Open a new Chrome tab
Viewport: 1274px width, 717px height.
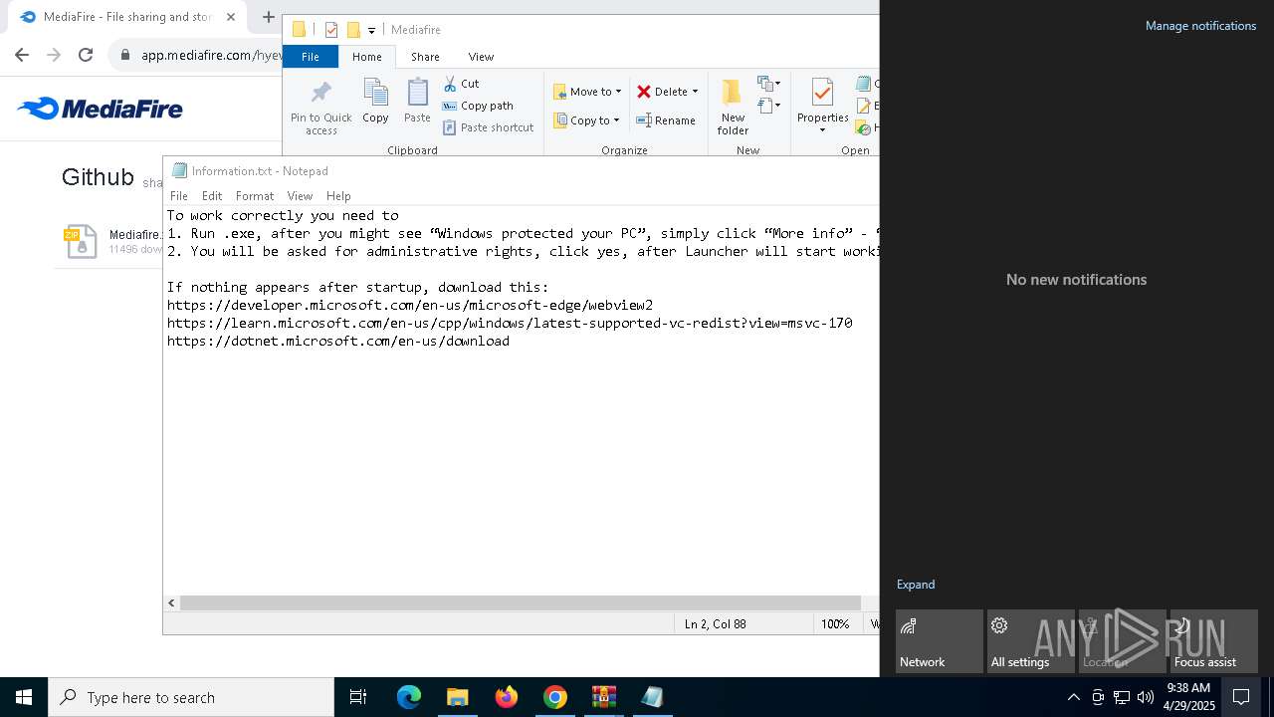(268, 17)
